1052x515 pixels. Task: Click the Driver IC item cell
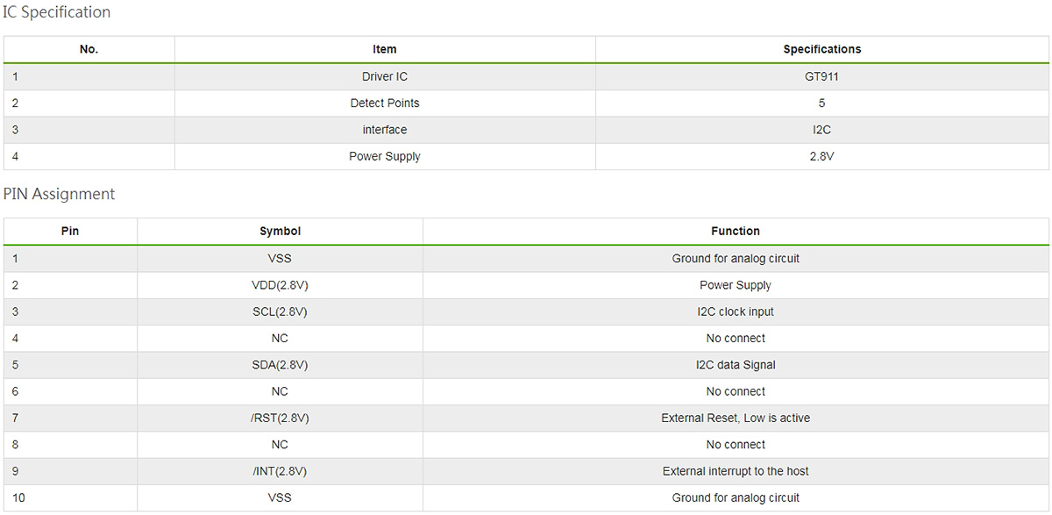[x=385, y=76]
